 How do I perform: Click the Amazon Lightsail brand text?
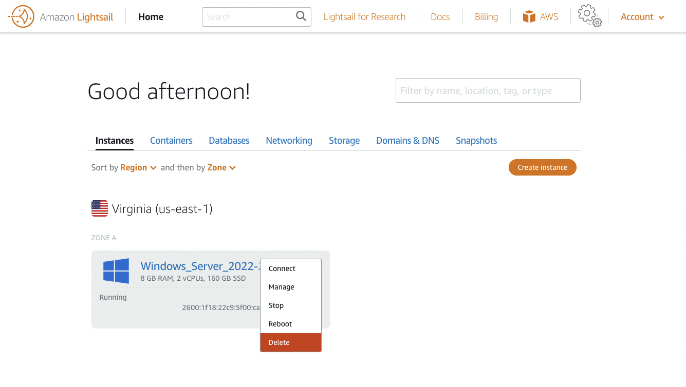pos(77,17)
